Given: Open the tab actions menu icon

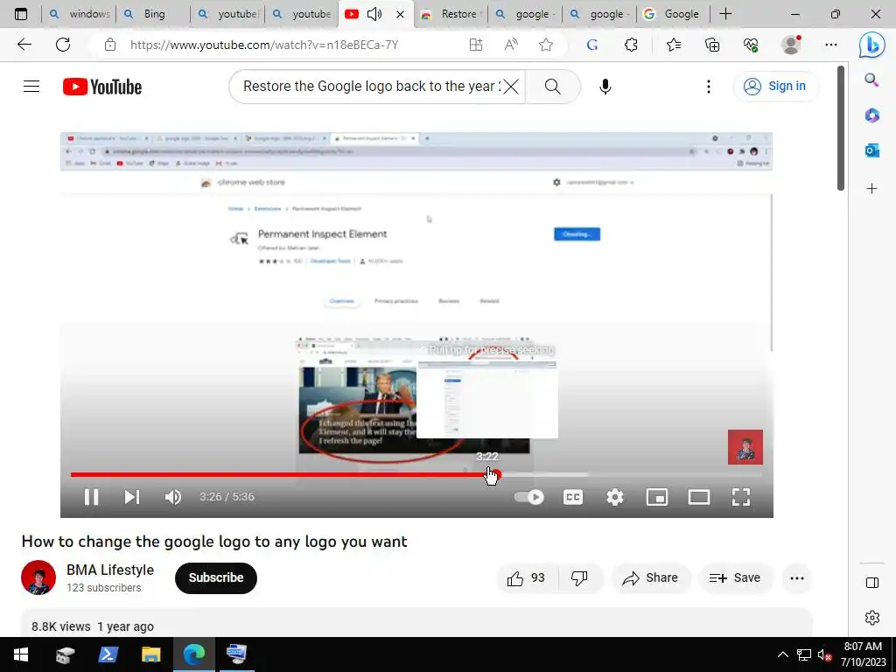Looking at the screenshot, I should tap(21, 14).
